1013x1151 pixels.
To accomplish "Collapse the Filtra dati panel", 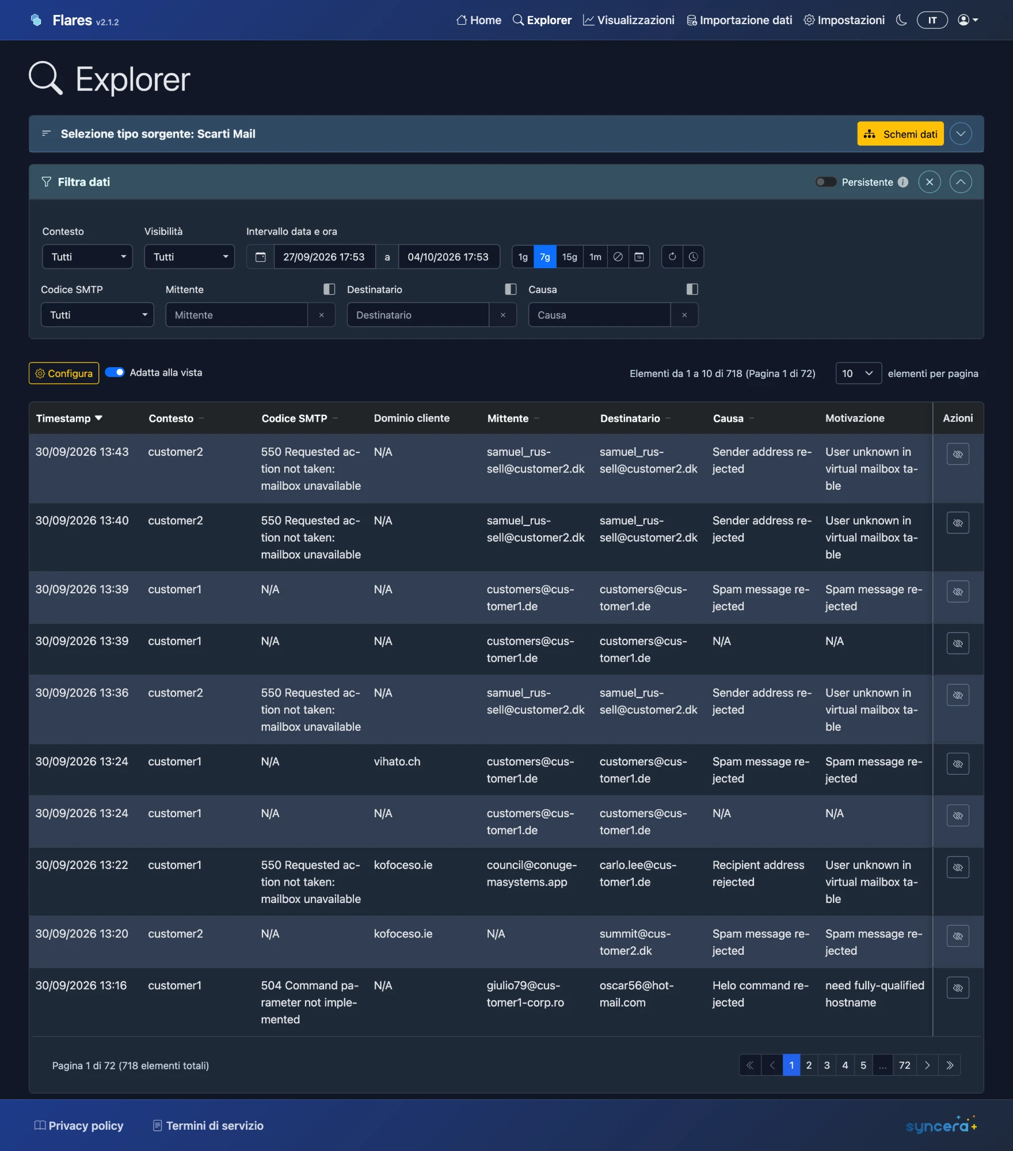I will point(961,182).
